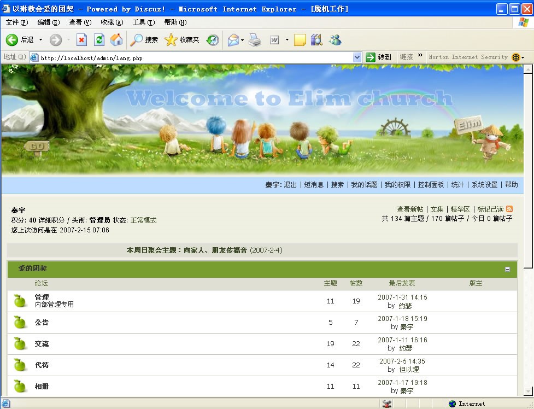Open the 代祷 forum link
The width and height of the screenshot is (534, 409).
click(42, 365)
